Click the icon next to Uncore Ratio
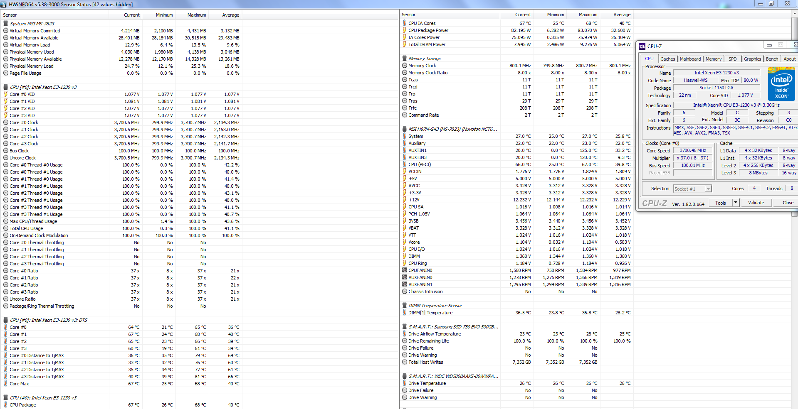Image resolution: width=798 pixels, height=409 pixels. (x=6, y=299)
